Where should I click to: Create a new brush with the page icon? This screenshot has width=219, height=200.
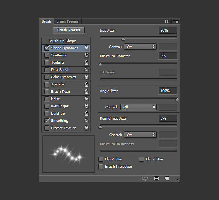pyautogui.click(x=167, y=179)
